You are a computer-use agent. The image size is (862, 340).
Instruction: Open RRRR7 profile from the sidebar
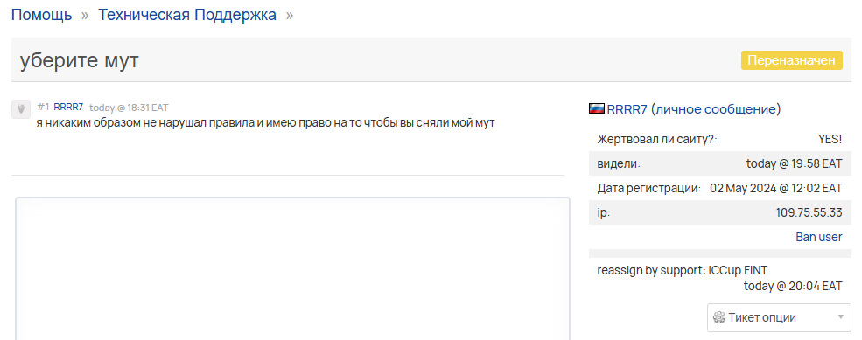point(627,108)
